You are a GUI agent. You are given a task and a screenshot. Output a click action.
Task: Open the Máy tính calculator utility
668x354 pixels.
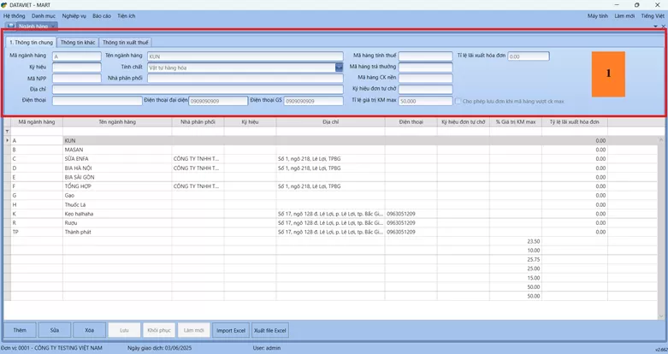point(598,15)
